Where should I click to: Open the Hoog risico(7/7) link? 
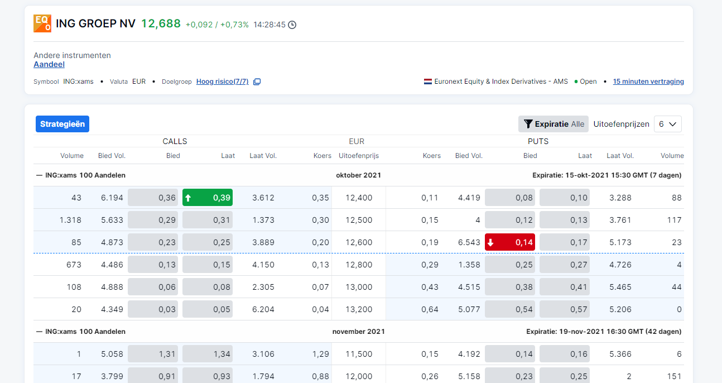(223, 82)
